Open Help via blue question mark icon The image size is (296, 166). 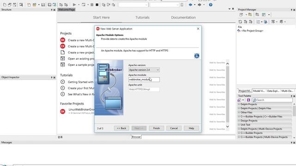pyautogui.click(x=210, y=5)
